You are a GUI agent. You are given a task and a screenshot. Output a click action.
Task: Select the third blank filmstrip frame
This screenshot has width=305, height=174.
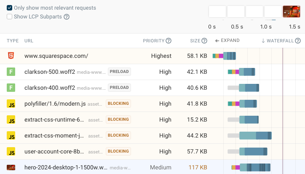(254, 12)
